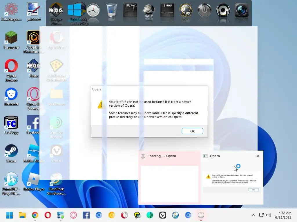Screen dimensions: 297x222
Task: Open Vivaldi from the taskbar
Action: pyautogui.click(x=163, y=215)
